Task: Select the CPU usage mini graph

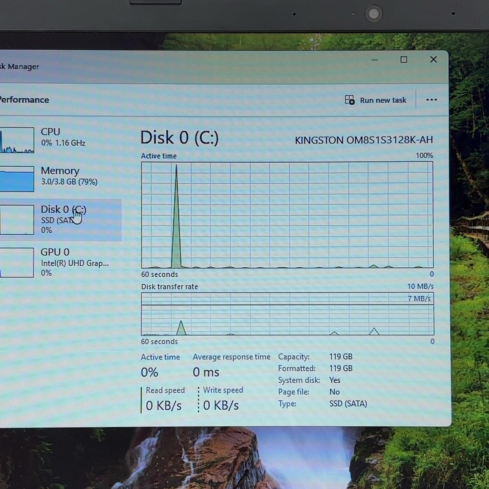Action: (x=17, y=140)
